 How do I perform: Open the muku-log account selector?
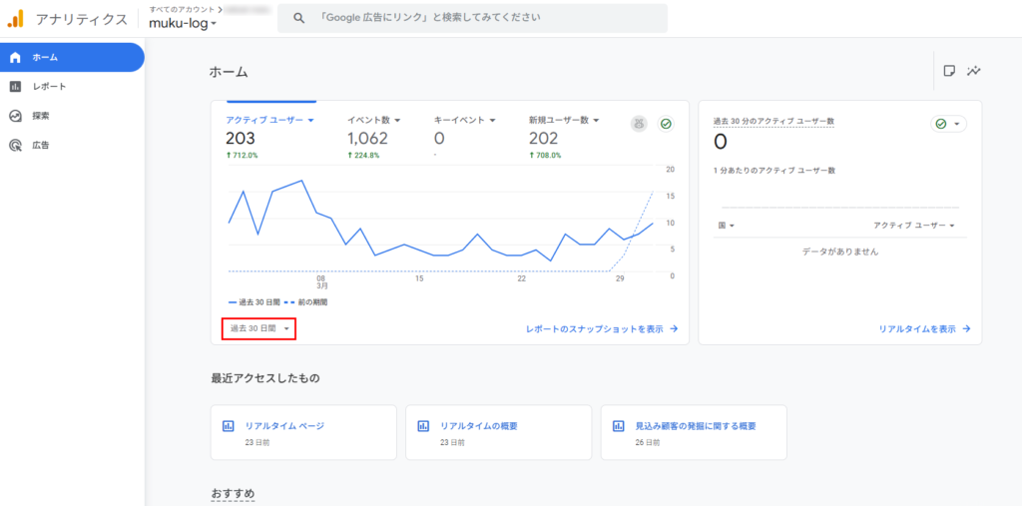coord(183,23)
